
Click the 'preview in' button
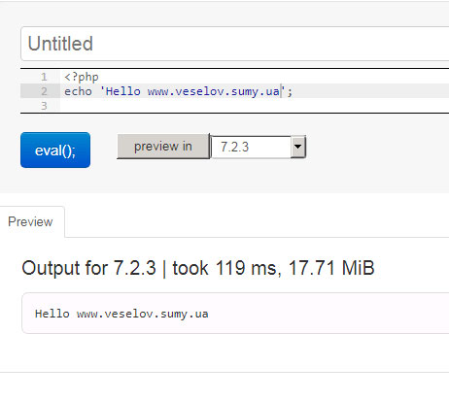coord(163,147)
